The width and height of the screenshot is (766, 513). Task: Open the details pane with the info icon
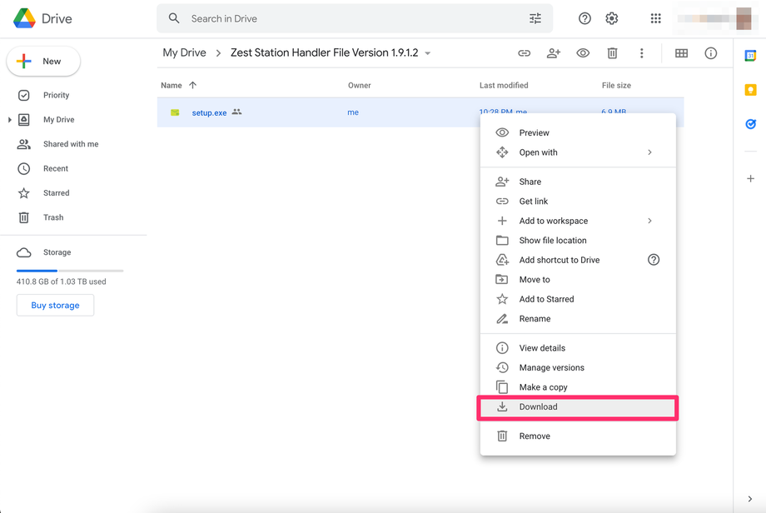710,52
